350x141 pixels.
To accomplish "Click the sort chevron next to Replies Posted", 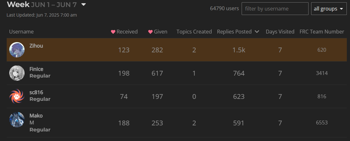I will click(257, 32).
